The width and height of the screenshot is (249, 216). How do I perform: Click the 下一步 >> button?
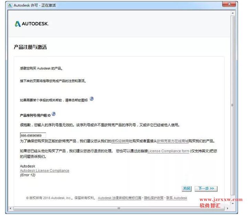206,189
